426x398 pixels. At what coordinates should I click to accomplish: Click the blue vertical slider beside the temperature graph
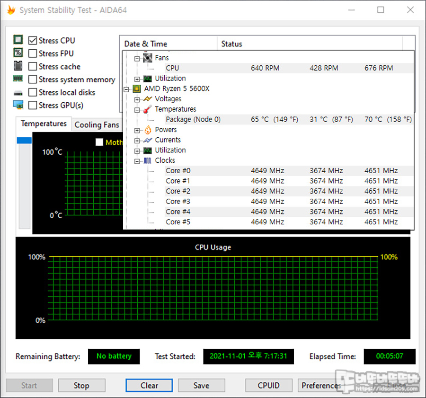point(24,140)
